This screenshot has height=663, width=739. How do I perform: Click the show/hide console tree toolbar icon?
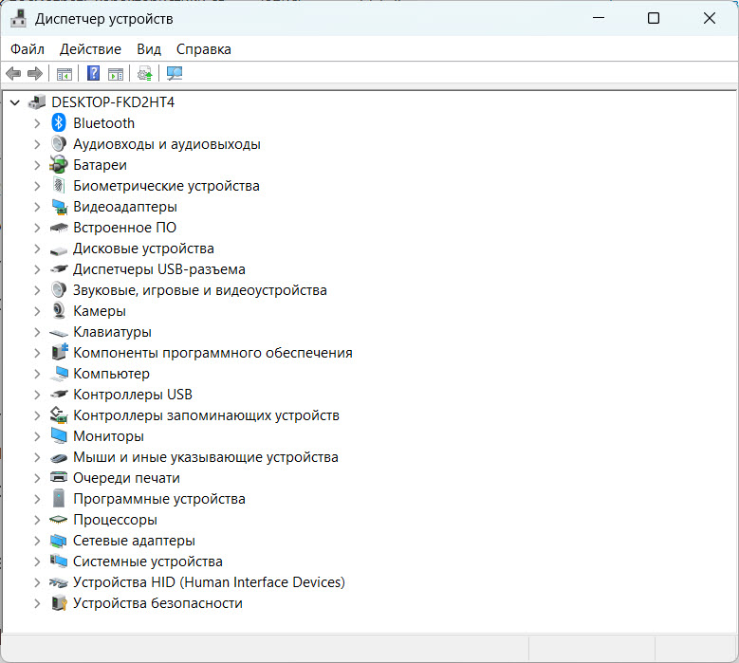[65, 73]
